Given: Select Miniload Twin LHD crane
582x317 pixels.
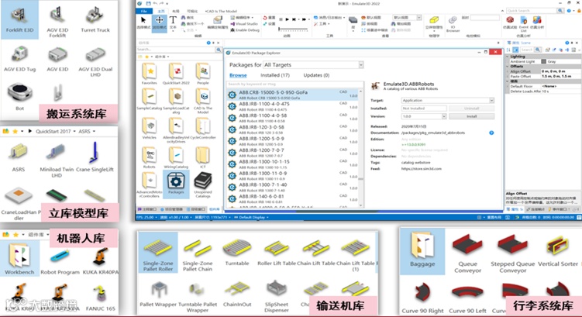Looking at the screenshot, I should pos(57,160).
